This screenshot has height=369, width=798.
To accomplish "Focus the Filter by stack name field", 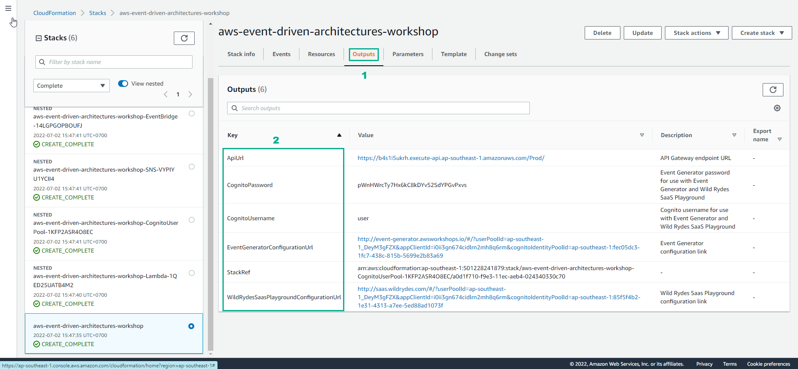I will point(114,62).
